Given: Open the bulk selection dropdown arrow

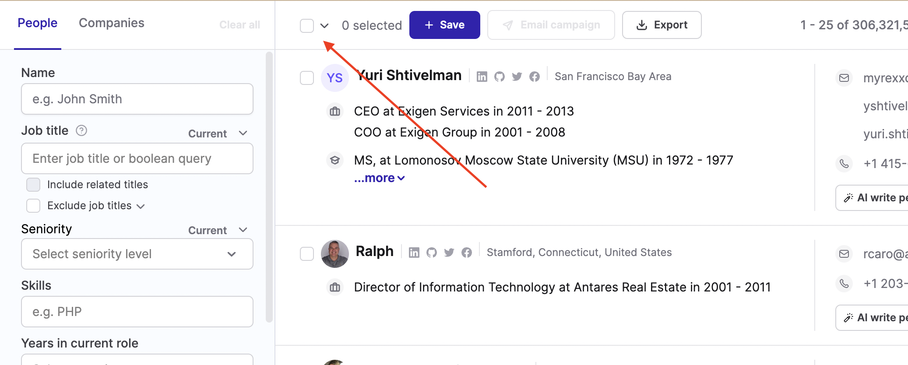Looking at the screenshot, I should [324, 25].
